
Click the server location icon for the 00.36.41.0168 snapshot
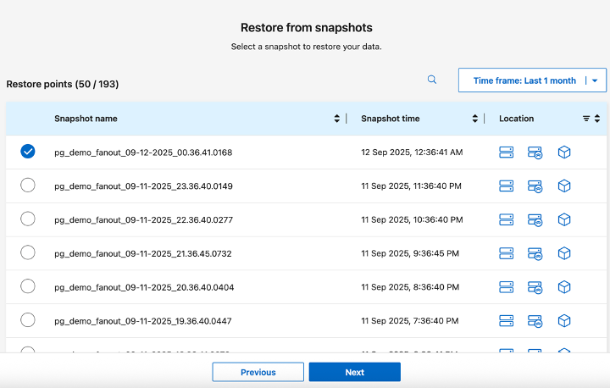pyautogui.click(x=507, y=152)
